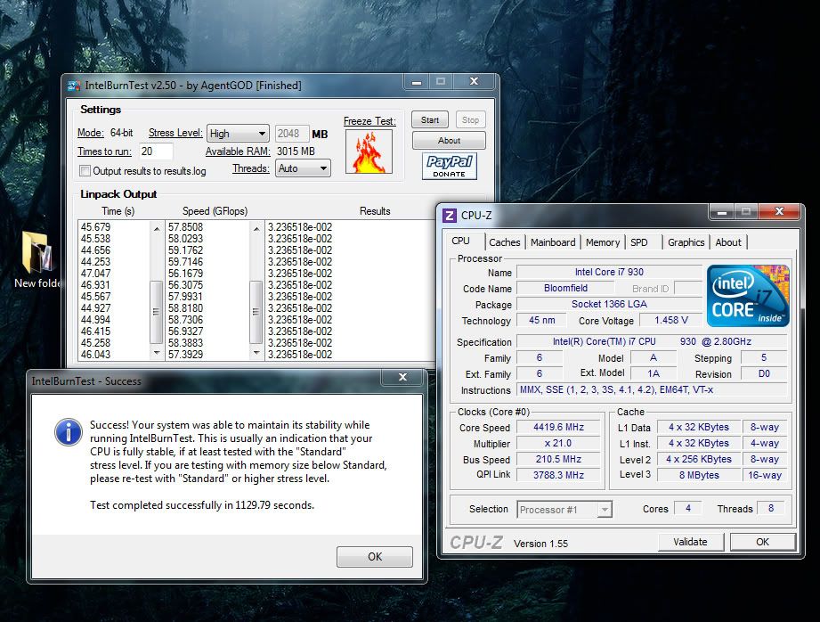Screen dimensions: 820x622
Task: Enable Output results to results.log checkbox
Action: point(85,171)
